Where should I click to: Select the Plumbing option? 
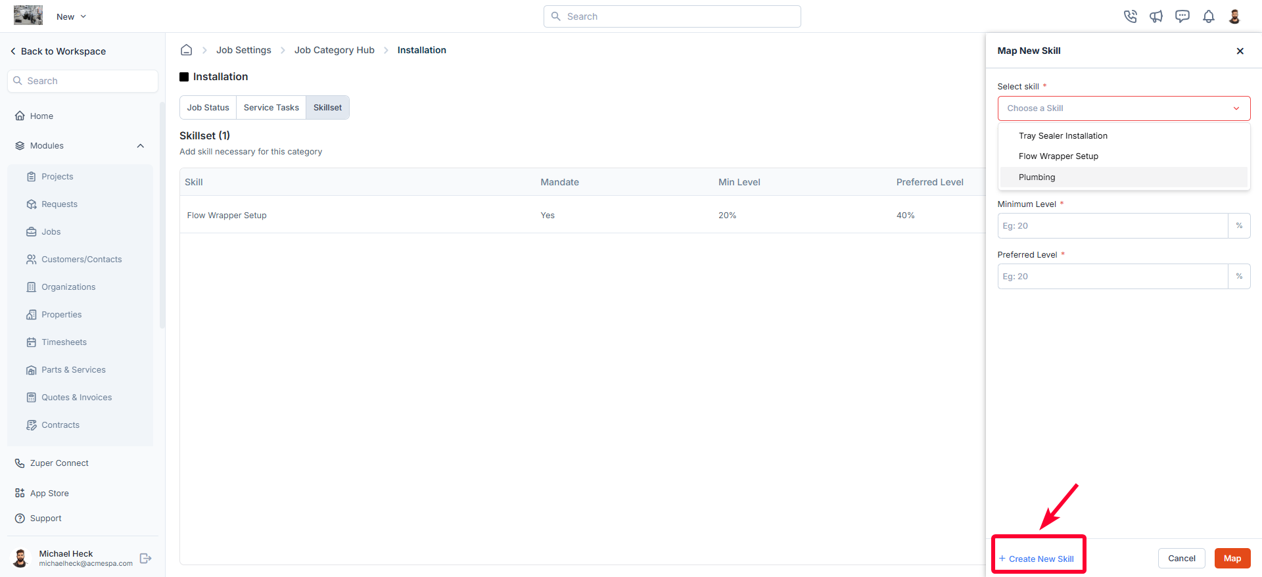1124,177
